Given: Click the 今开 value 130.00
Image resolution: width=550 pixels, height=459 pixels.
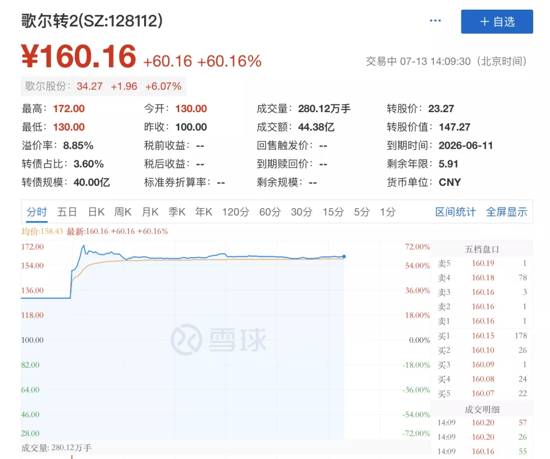Looking at the screenshot, I should [191, 109].
